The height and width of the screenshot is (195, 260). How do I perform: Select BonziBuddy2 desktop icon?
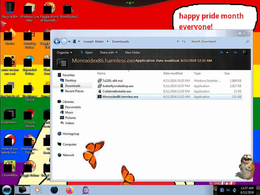69,11
